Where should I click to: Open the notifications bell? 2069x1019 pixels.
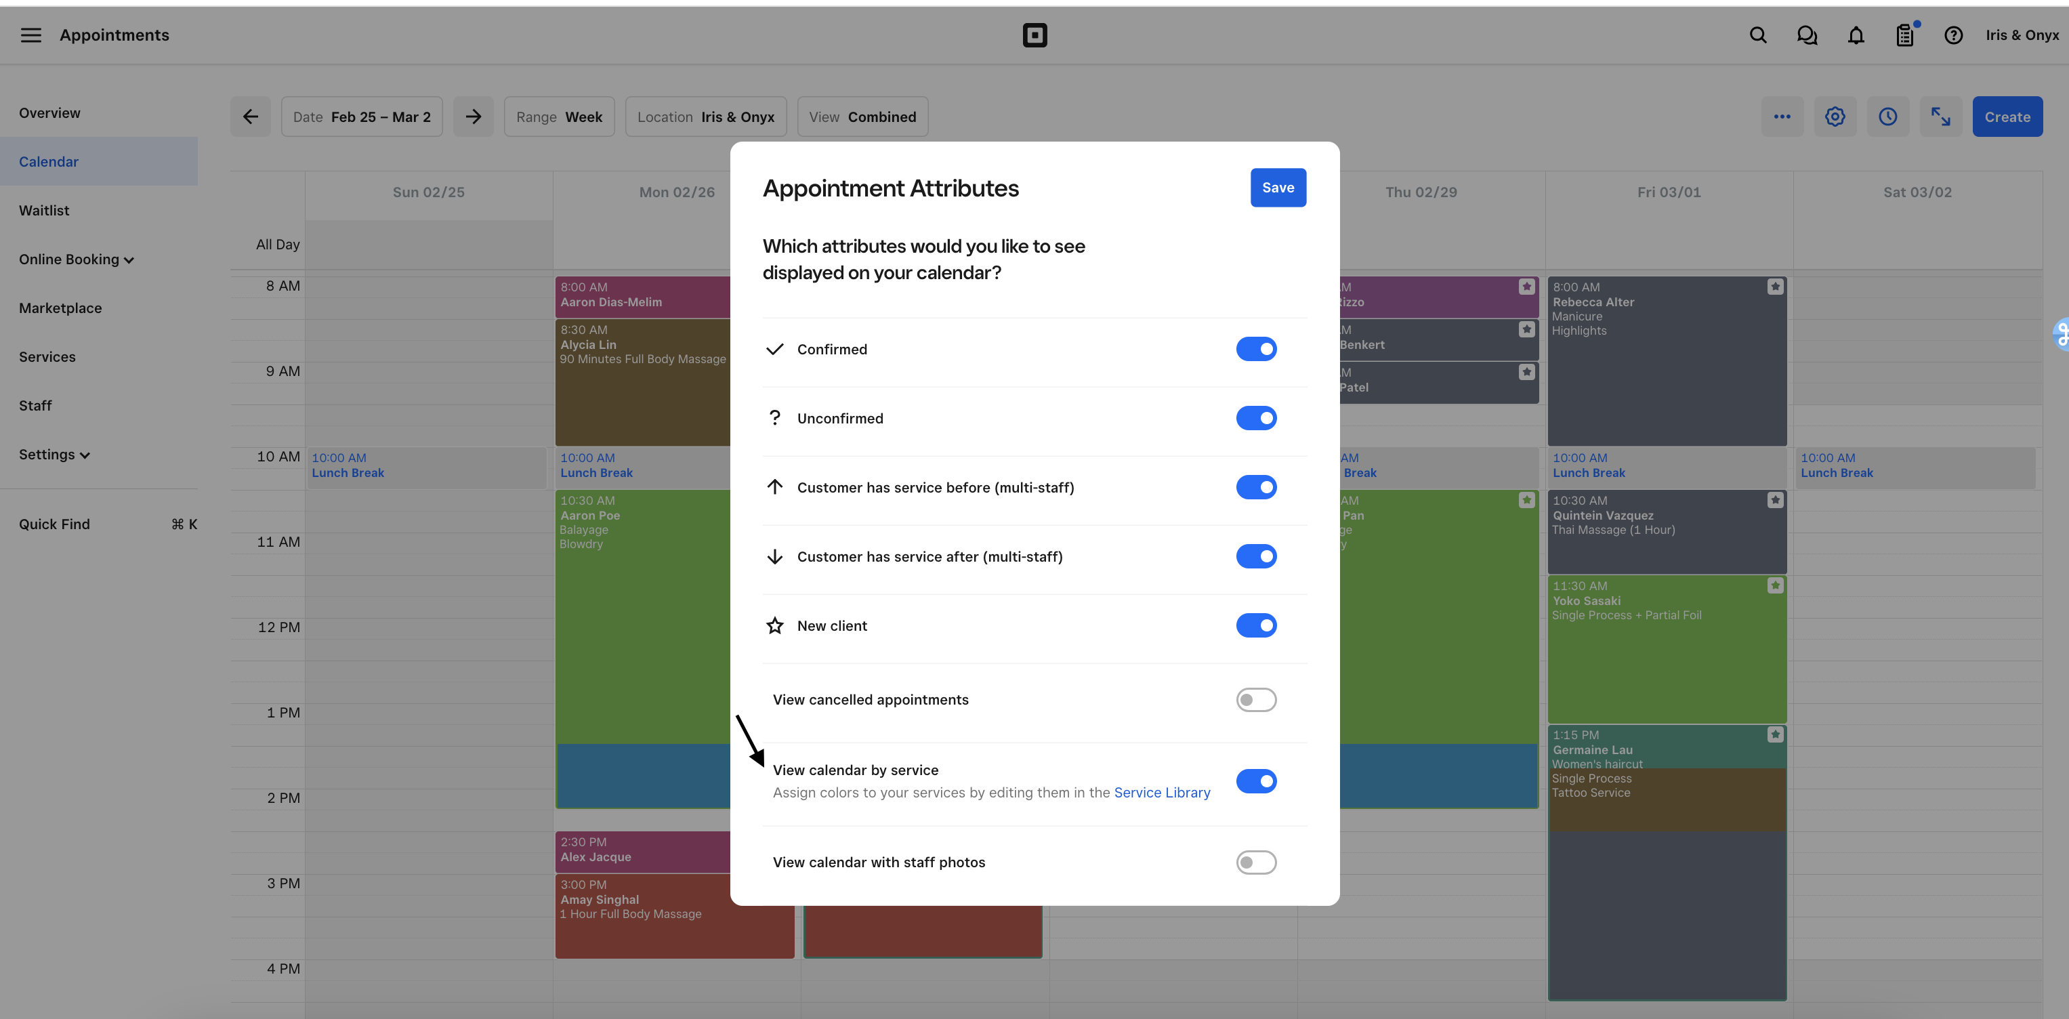coord(1856,35)
